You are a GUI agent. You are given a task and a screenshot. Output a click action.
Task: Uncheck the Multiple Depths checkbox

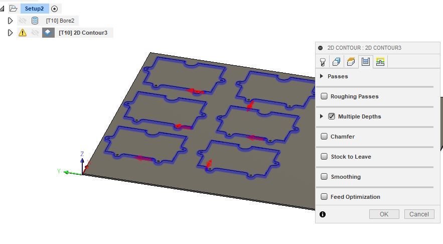[x=332, y=116]
